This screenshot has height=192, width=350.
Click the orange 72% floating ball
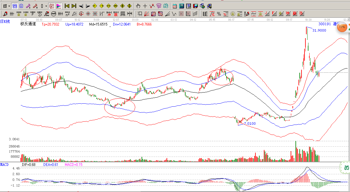coord(342,27)
